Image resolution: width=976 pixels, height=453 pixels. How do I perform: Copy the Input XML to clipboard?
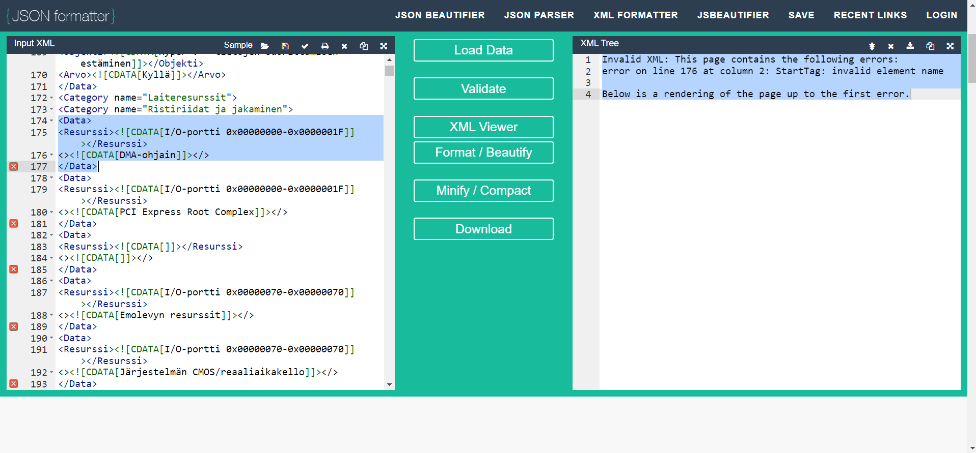click(364, 46)
